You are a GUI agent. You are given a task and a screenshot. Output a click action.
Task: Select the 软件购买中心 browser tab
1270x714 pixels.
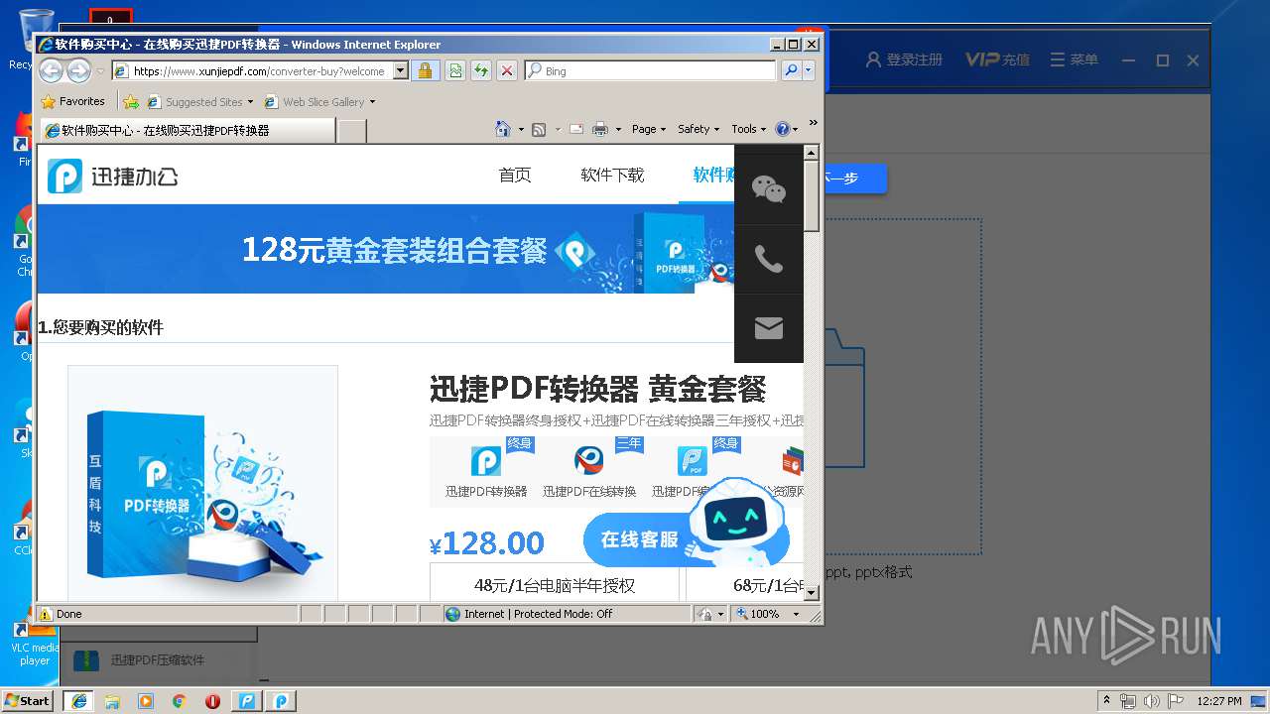tap(187, 130)
